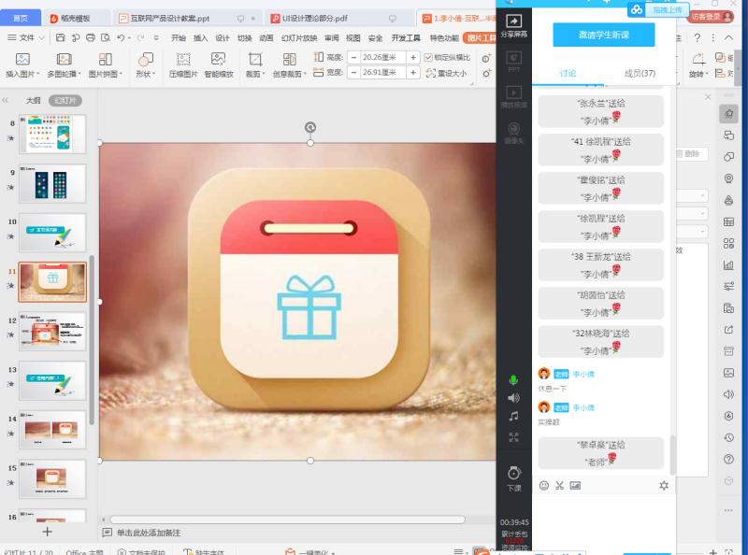
Task: Mute the speaker volume in classroom sidebar
Action: 513,398
